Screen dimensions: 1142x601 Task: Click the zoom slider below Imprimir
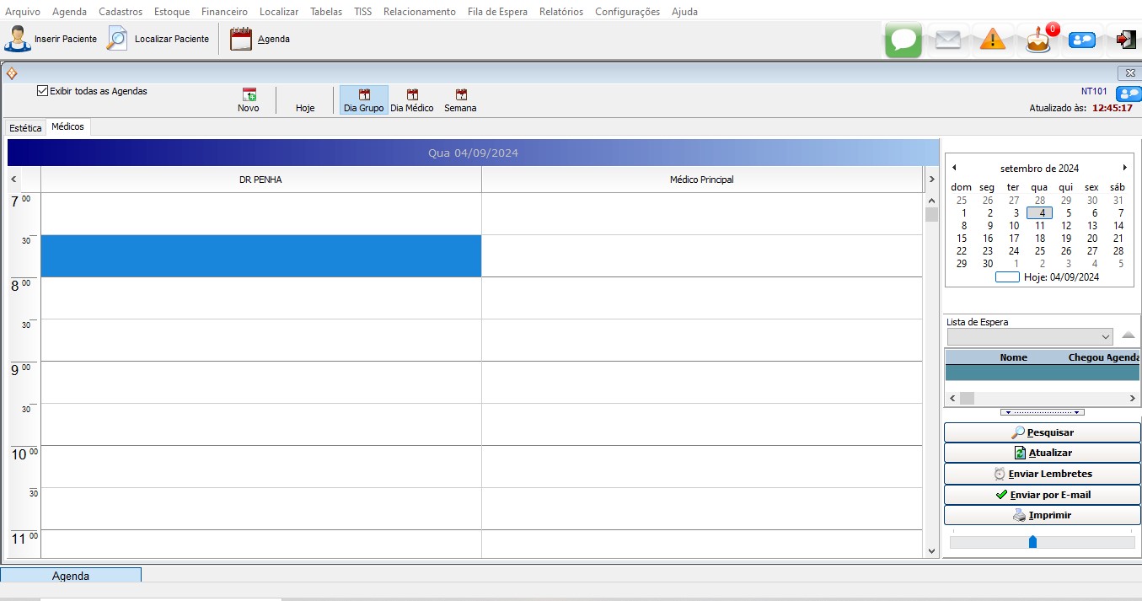coord(1032,542)
